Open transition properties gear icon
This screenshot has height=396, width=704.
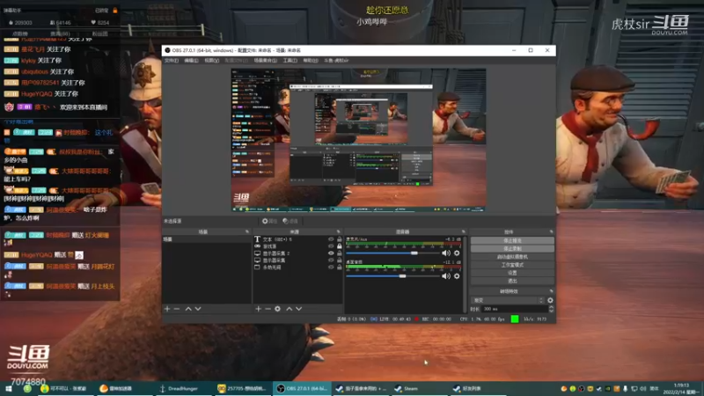(550, 300)
